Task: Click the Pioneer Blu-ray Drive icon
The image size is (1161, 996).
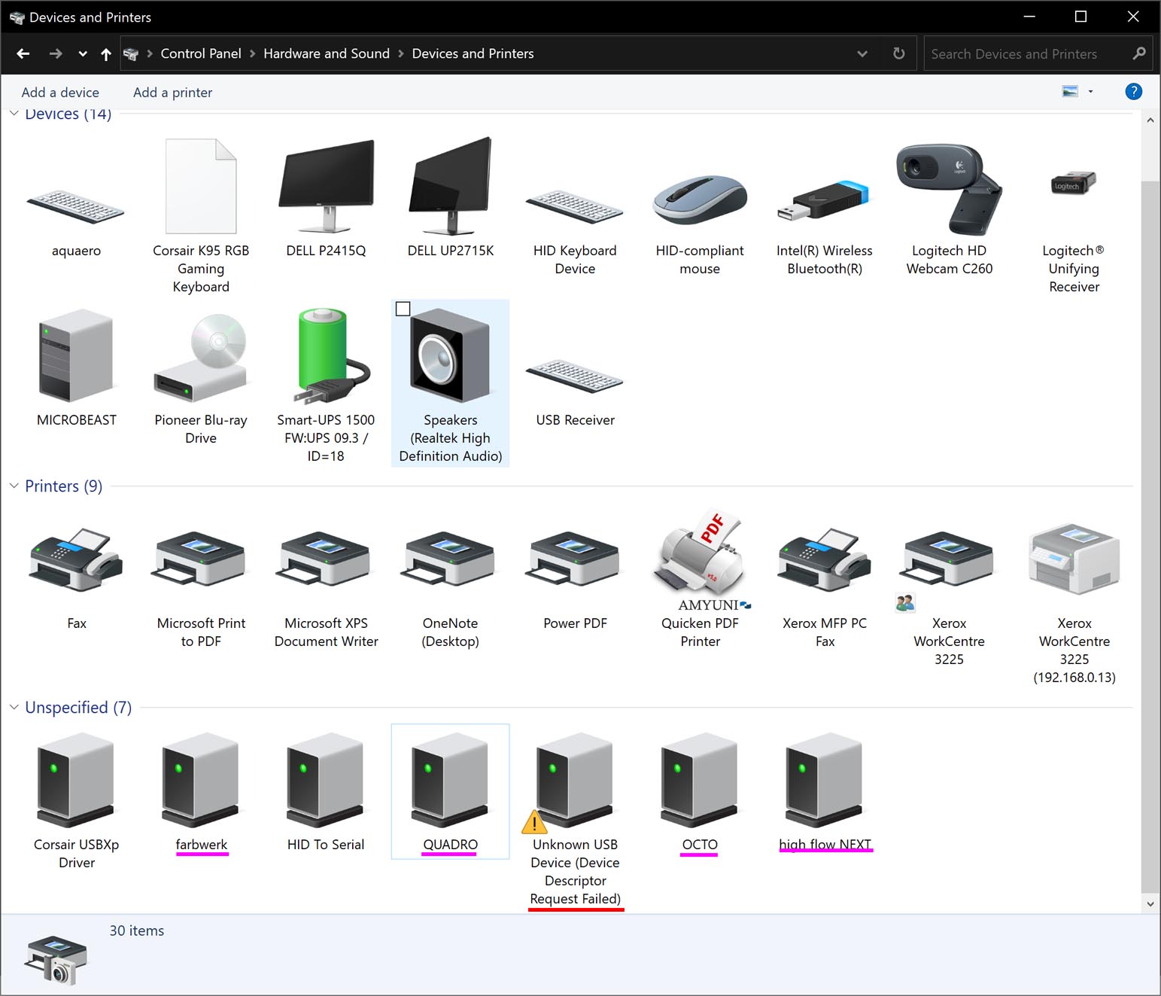Action: click(201, 357)
